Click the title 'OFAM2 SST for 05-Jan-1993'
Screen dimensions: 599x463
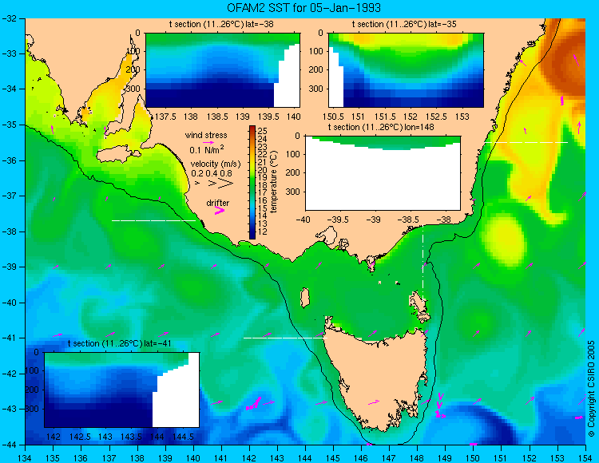[x=303, y=7]
